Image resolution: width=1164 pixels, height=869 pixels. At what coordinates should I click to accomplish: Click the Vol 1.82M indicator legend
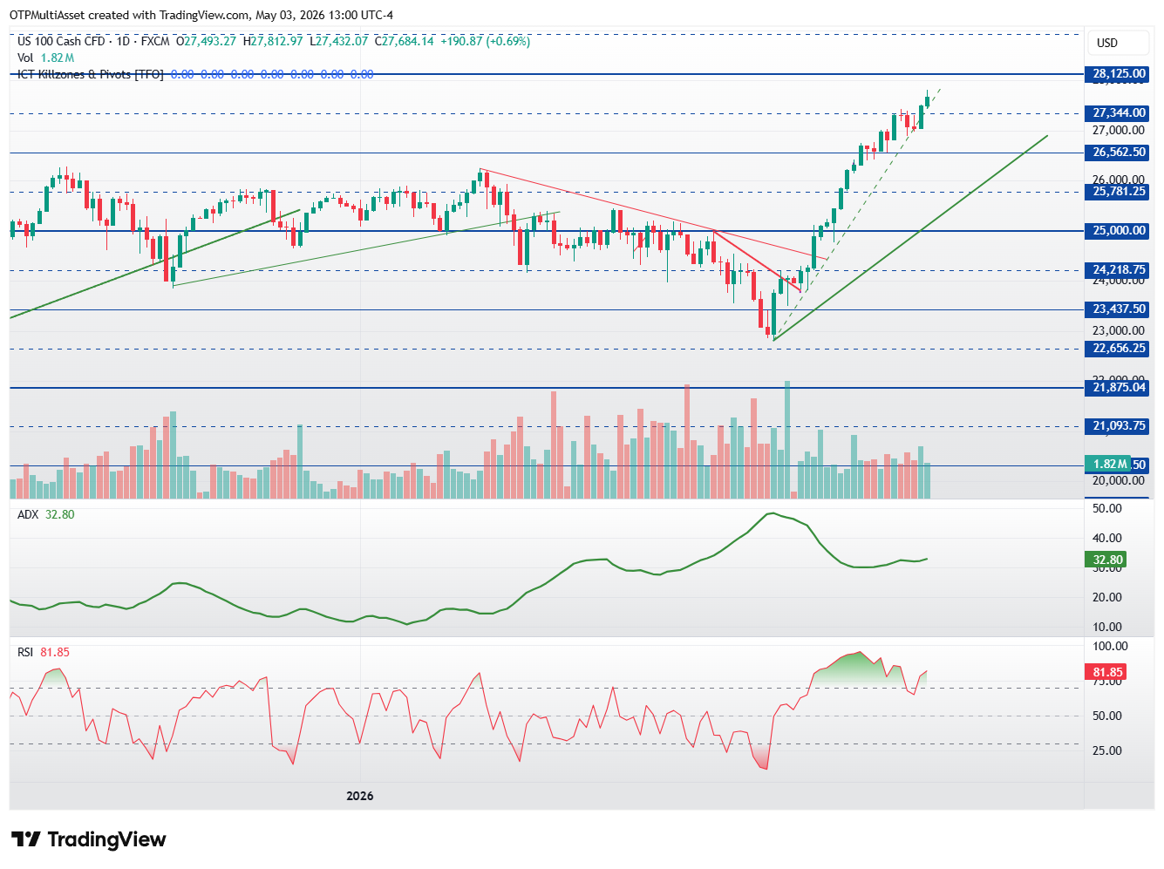pyautogui.click(x=45, y=58)
